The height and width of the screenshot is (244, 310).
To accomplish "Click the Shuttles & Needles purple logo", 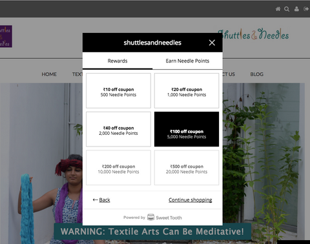I will (6, 36).
